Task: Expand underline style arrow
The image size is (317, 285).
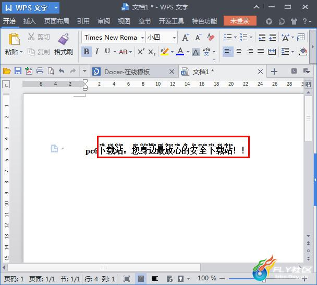Action: point(115,52)
